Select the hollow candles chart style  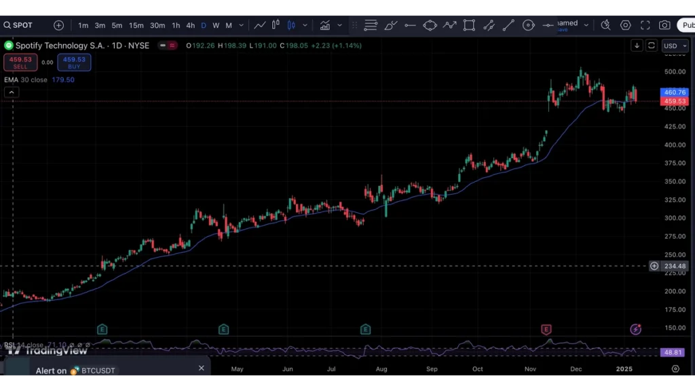276,25
